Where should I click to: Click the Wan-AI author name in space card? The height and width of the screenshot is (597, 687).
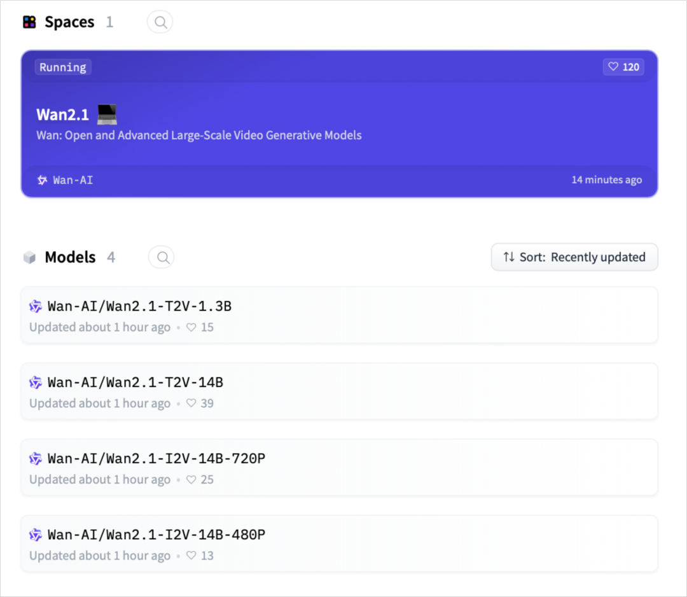point(73,180)
